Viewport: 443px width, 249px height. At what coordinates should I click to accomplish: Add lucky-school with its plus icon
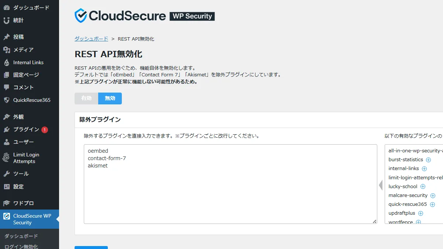[x=423, y=187]
